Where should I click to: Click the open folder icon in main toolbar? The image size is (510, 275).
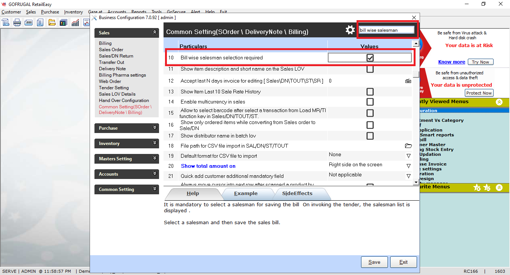[52, 23]
